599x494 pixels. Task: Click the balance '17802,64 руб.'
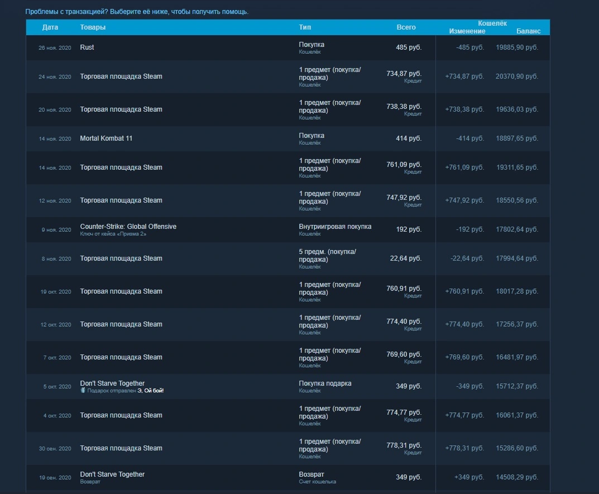point(517,229)
